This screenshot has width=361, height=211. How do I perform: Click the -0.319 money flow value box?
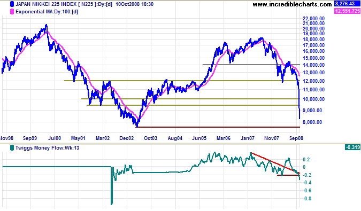(x=352, y=147)
